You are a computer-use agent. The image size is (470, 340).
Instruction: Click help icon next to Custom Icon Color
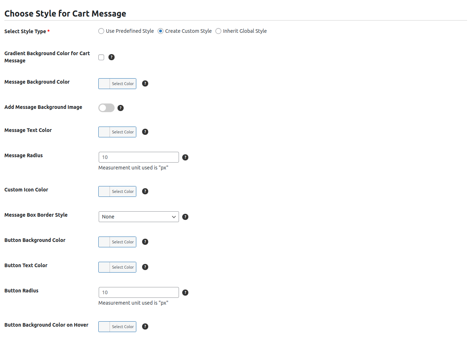coord(145,191)
